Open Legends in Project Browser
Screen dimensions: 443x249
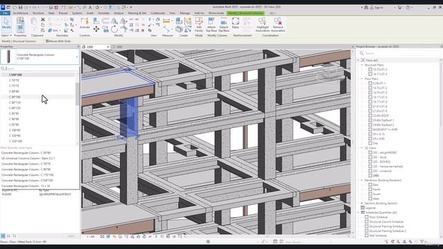tap(371, 207)
